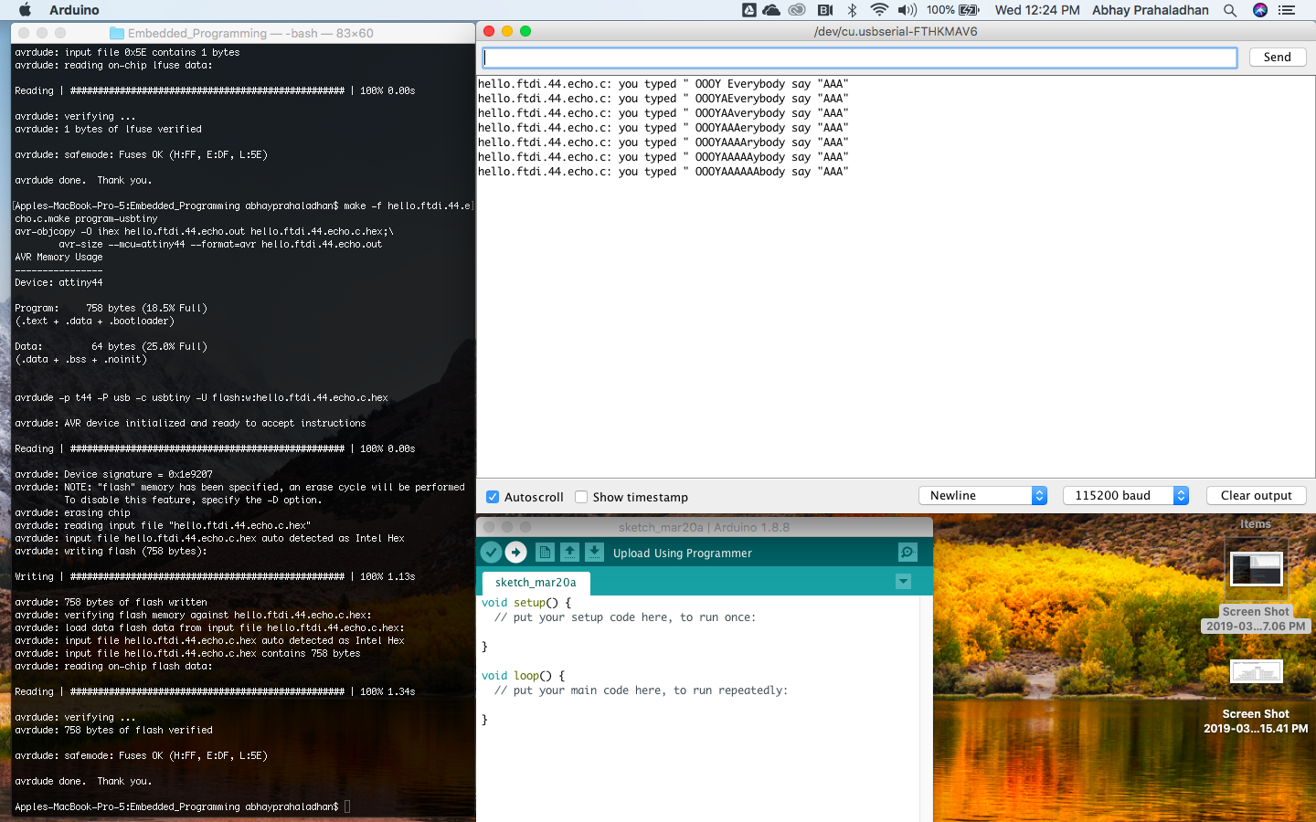Viewport: 1316px width, 822px height.
Task: Open a sketch with the up-arrow Open icon
Action: [569, 552]
